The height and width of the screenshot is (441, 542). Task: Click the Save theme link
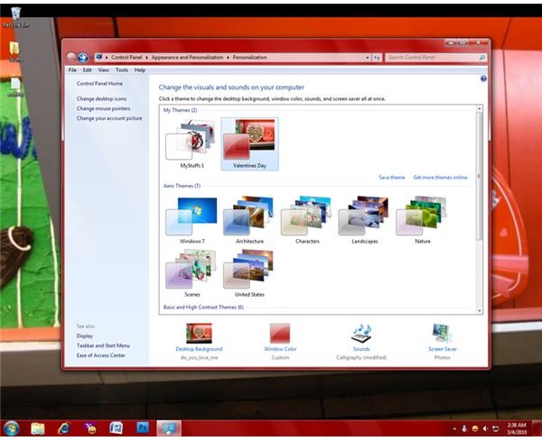392,178
